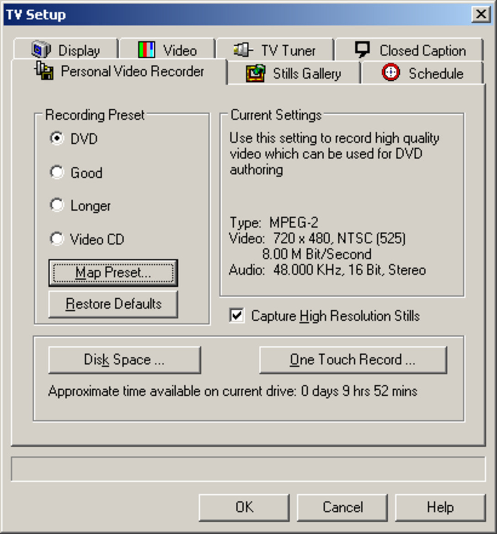Open the Closed Caption tab
The width and height of the screenshot is (497, 534).
409,50
